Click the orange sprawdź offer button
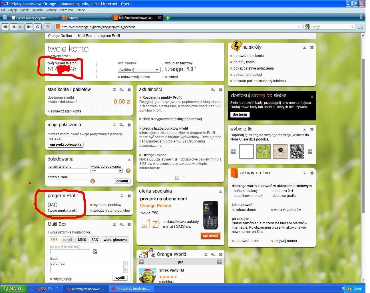This screenshot has width=370, height=293. [210, 236]
